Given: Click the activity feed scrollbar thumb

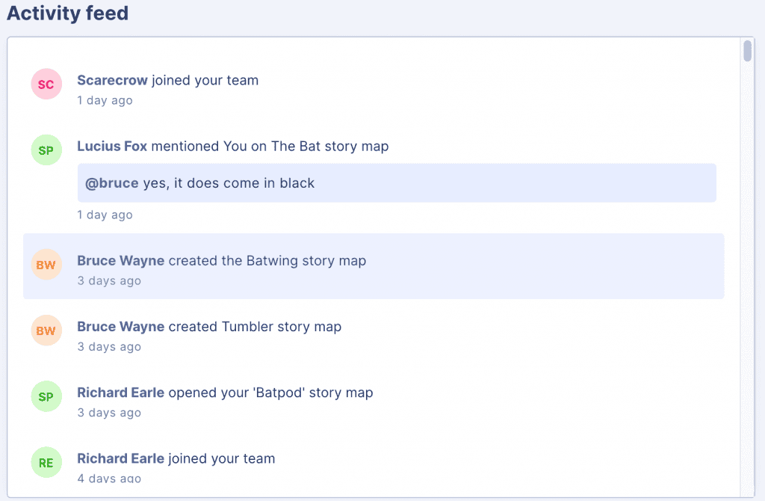Looking at the screenshot, I should point(747,52).
